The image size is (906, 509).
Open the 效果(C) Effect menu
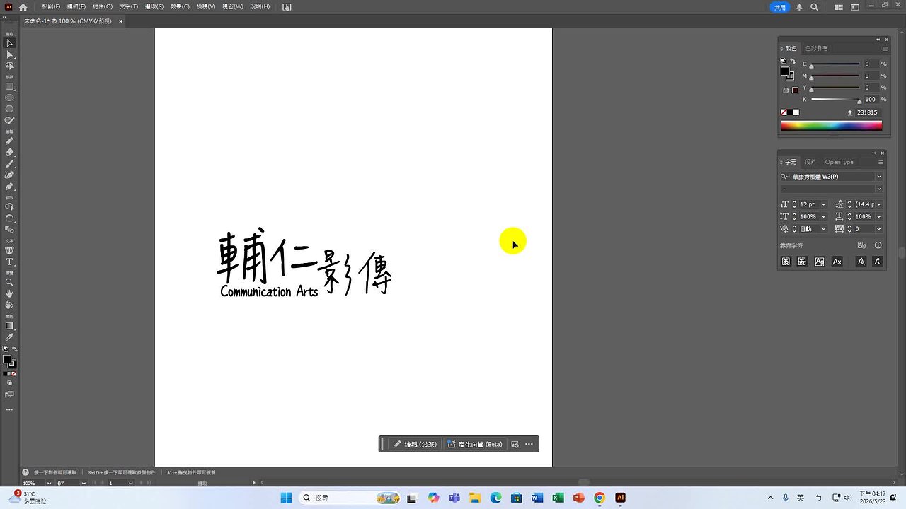[180, 6]
